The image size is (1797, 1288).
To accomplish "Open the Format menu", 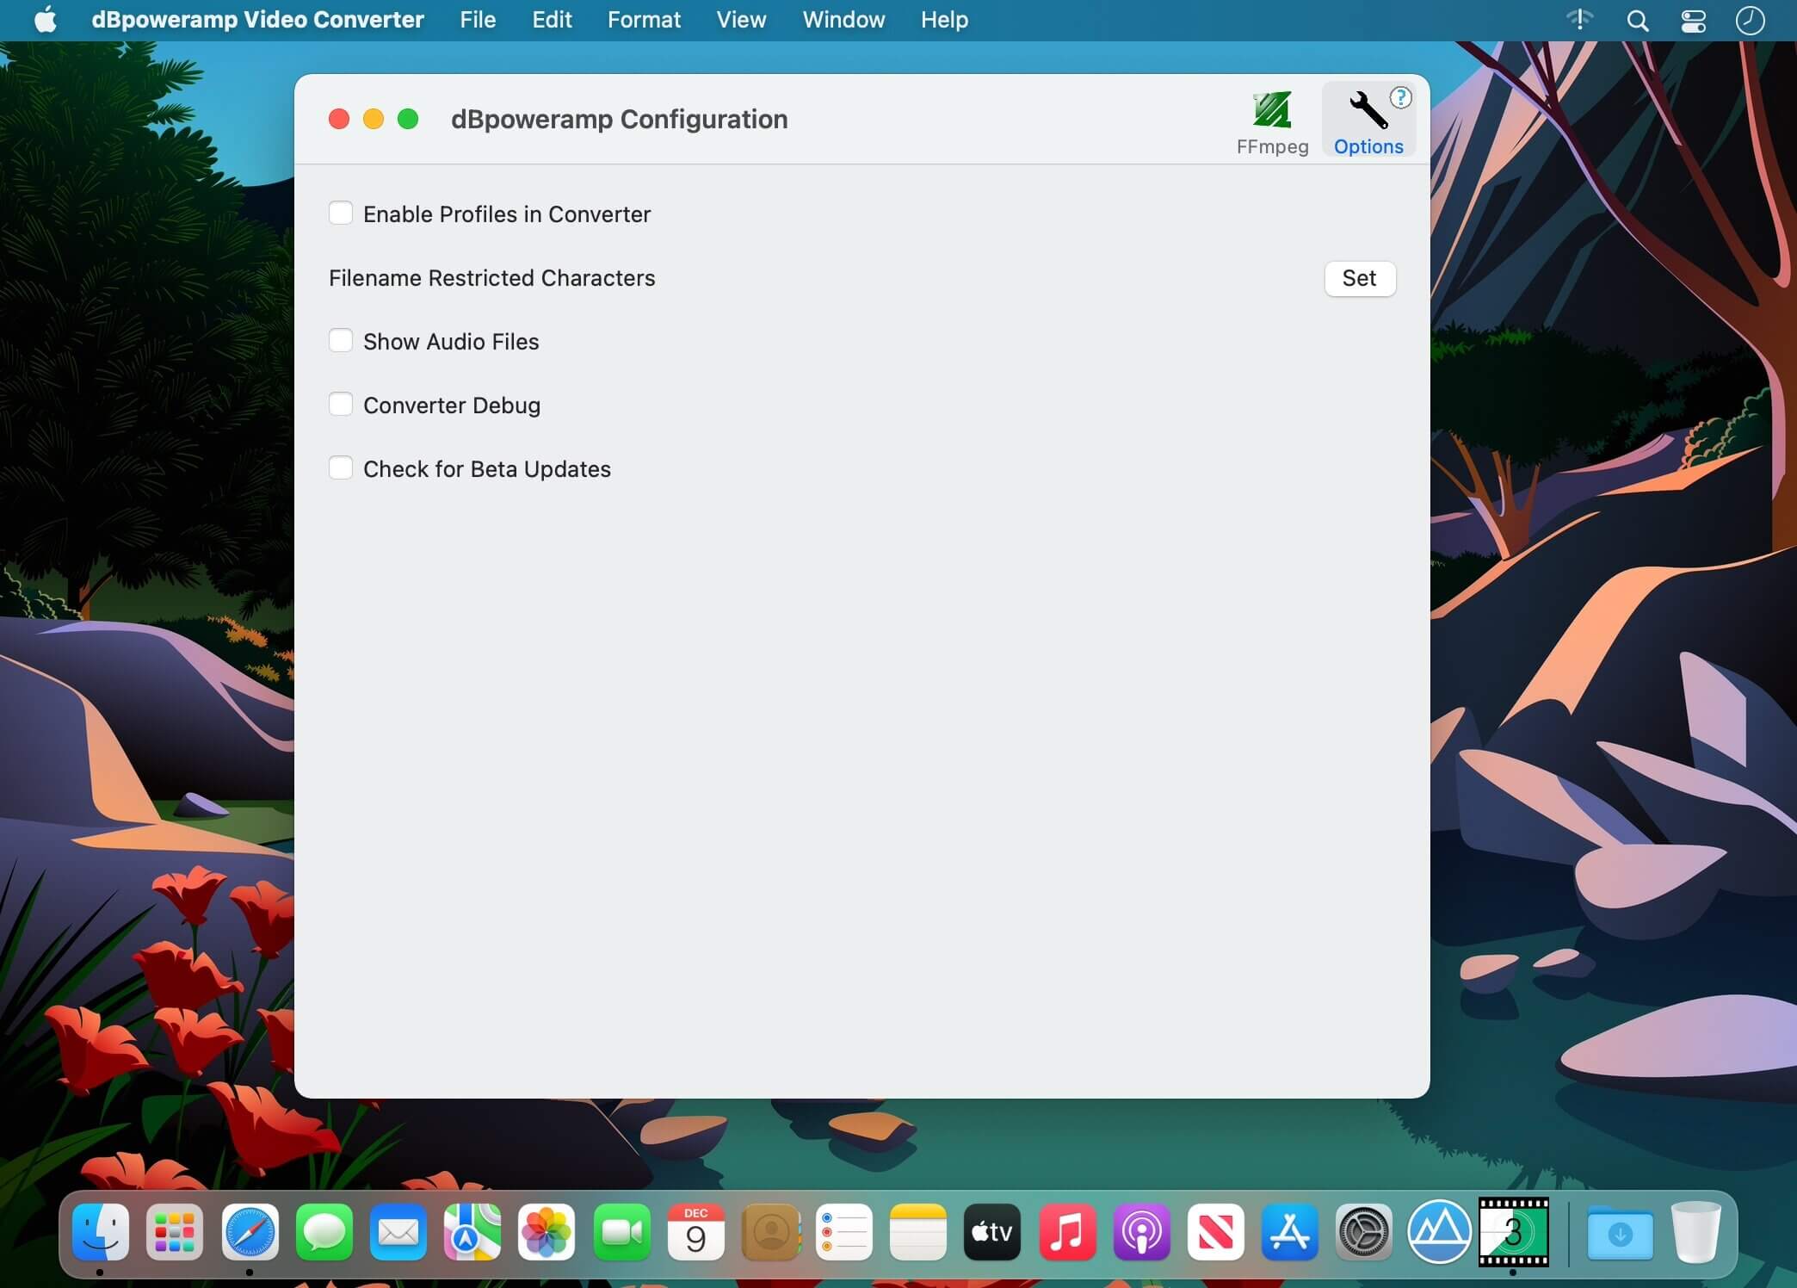I will [643, 20].
